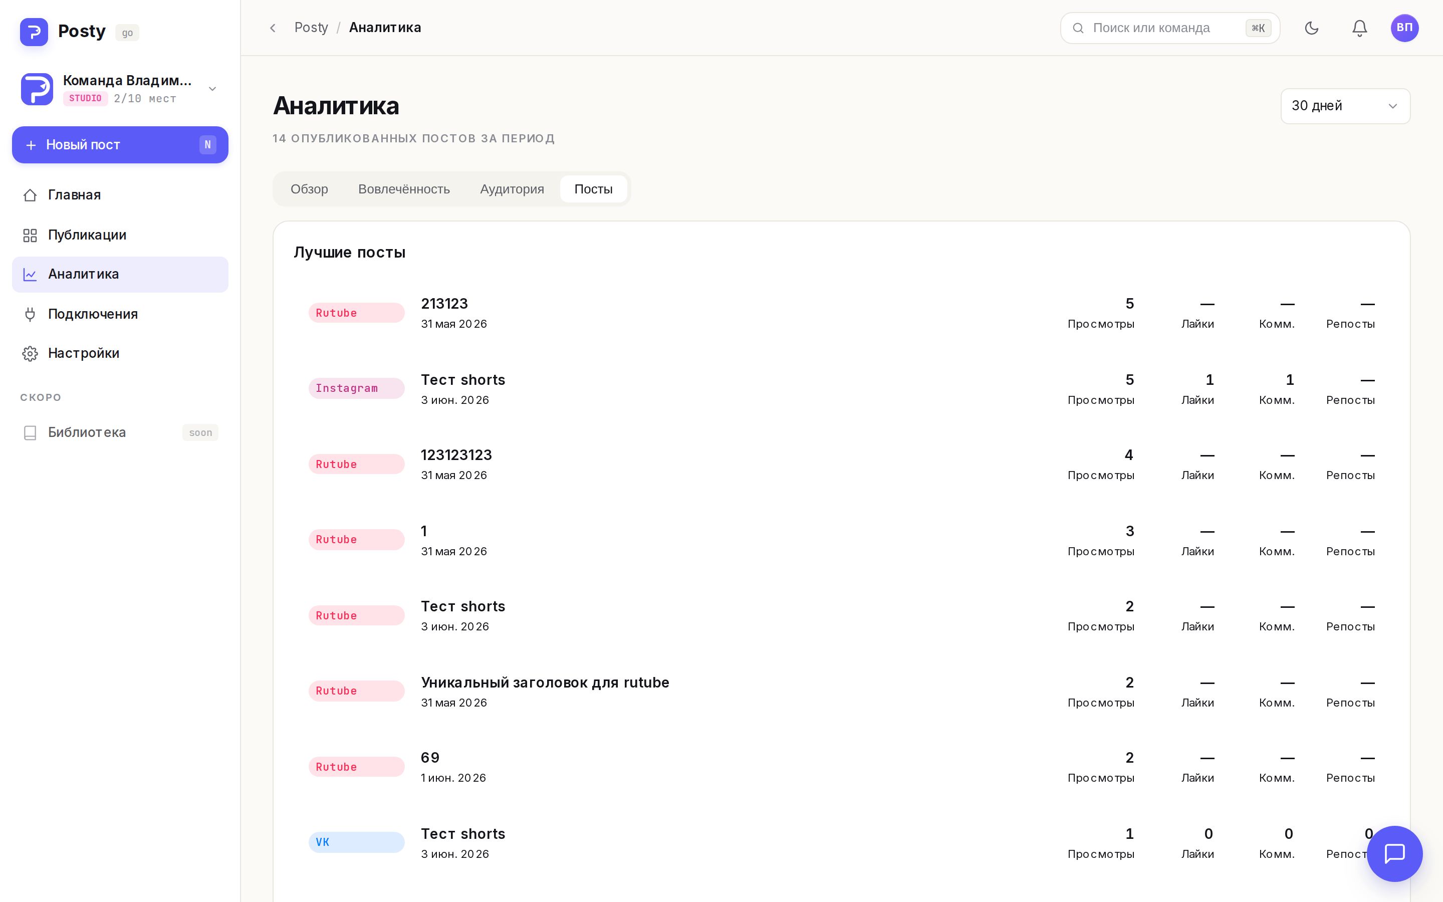Screen dimensions: 1443x902
Task: Switch to the Вовлечённость tab
Action: pos(404,189)
